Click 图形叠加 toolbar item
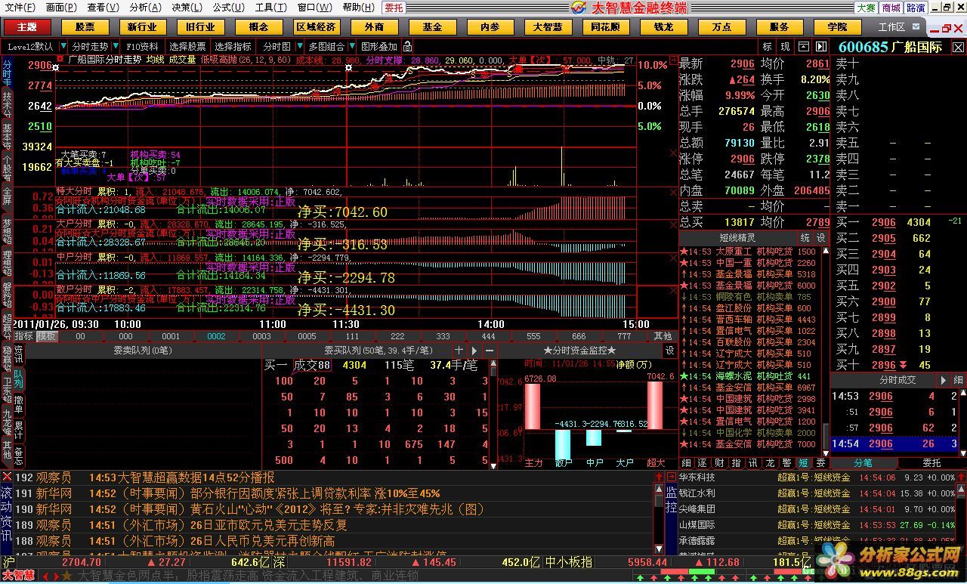 click(x=379, y=47)
